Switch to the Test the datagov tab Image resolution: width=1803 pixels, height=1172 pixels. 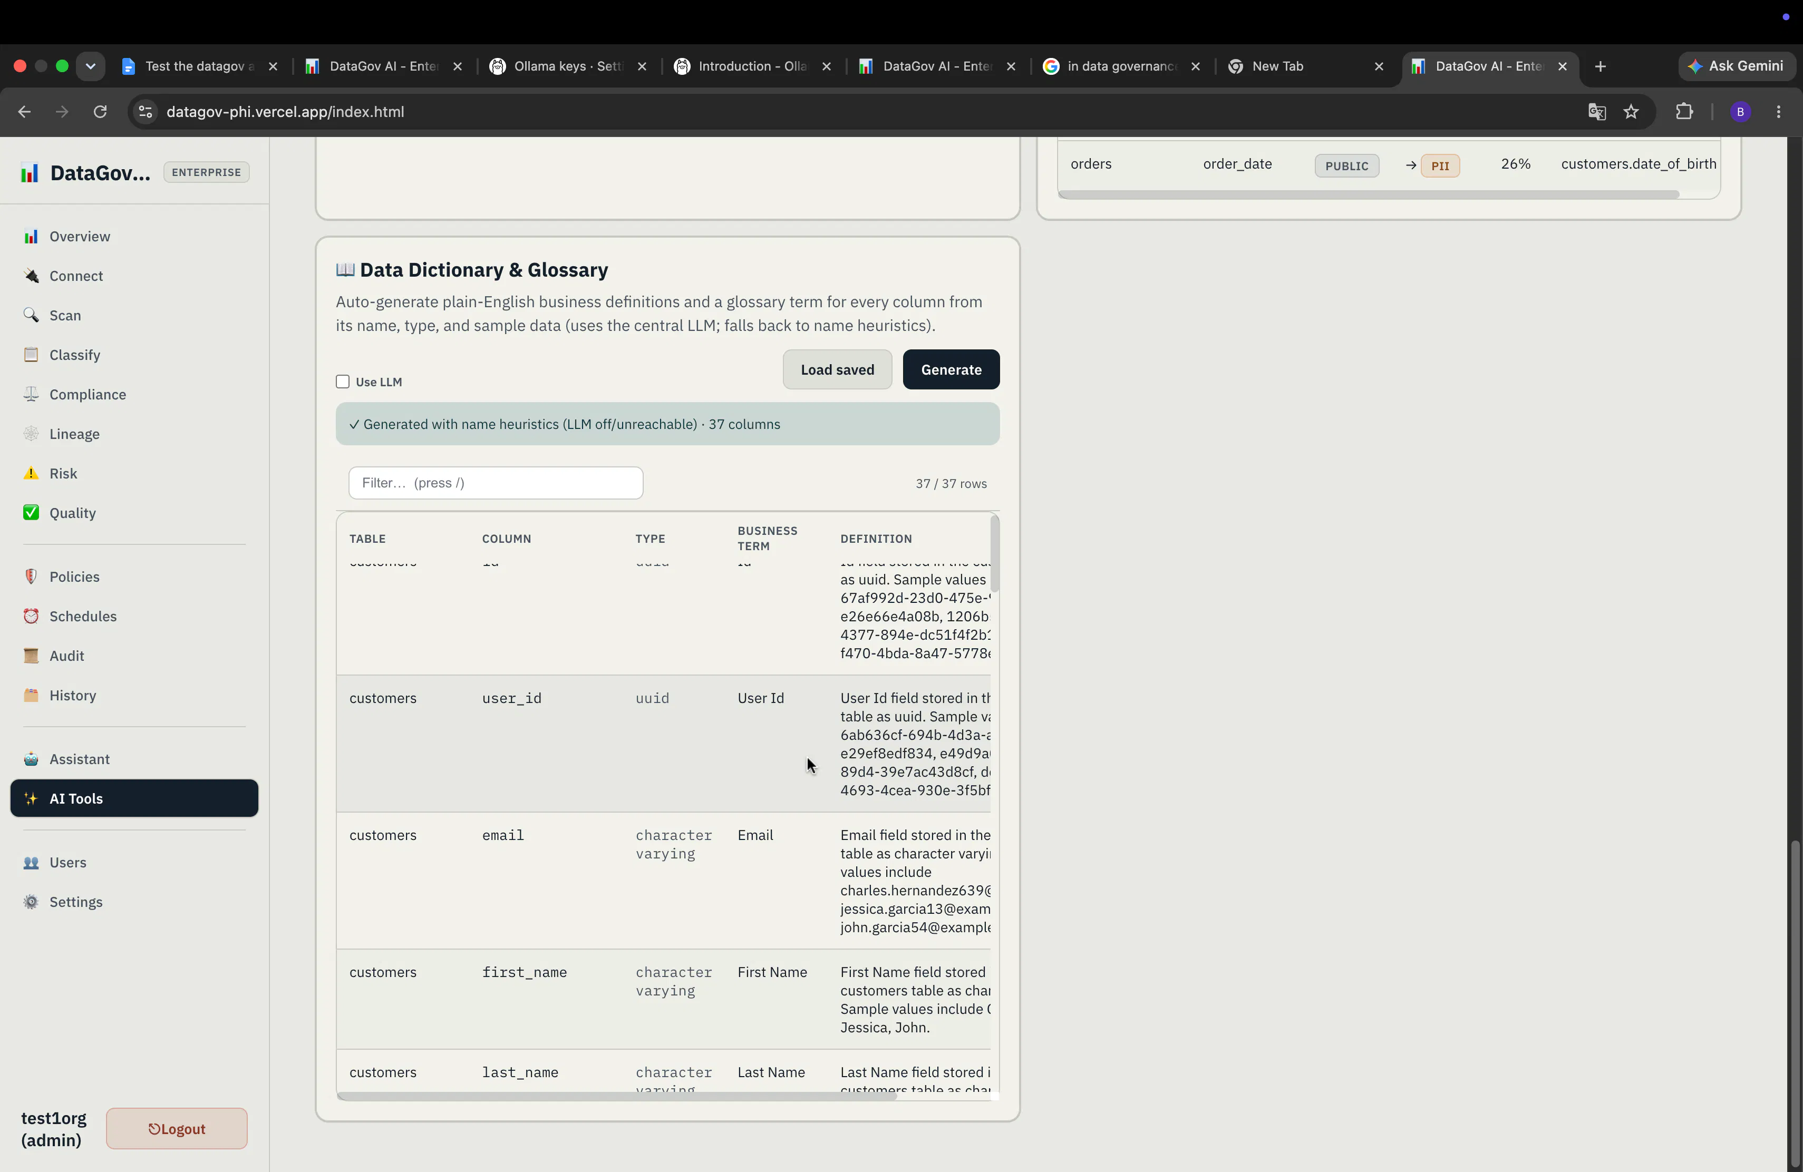click(x=200, y=66)
